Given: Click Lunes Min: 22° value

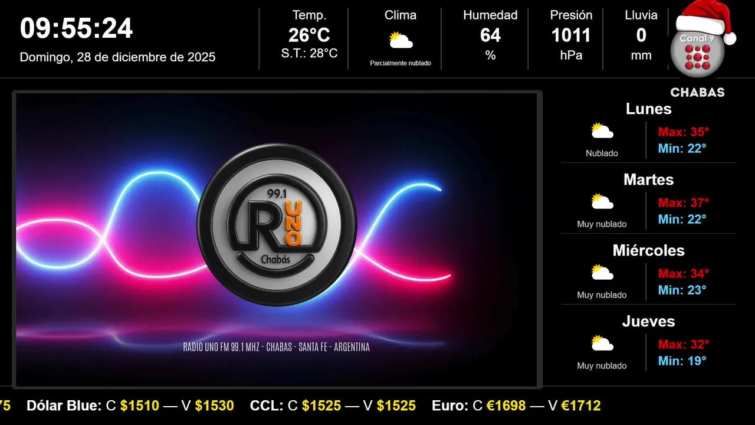Looking at the screenshot, I should pyautogui.click(x=682, y=148).
